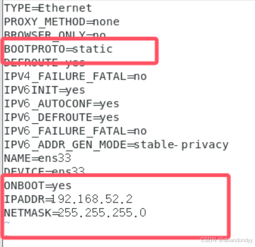This screenshot has height=247, width=255.
Task: Click the NETMASK=255.255.255.0 line
Action: click(75, 213)
